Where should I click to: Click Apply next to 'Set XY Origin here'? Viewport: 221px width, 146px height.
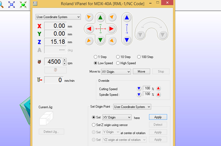158,117
